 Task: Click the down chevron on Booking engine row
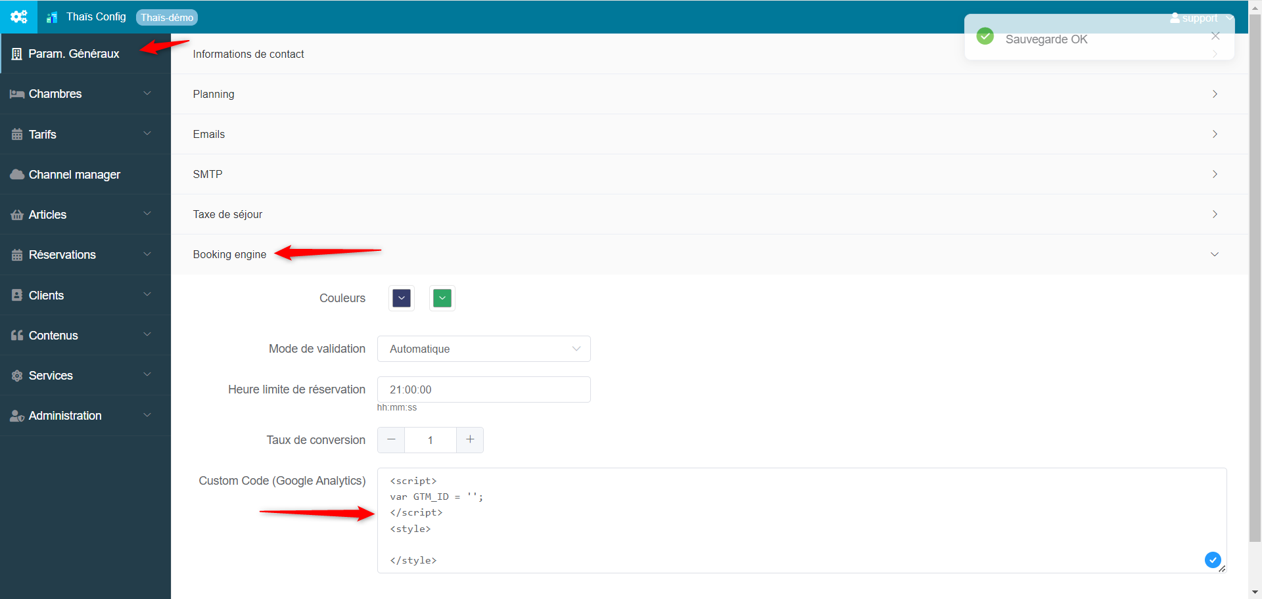click(1215, 254)
